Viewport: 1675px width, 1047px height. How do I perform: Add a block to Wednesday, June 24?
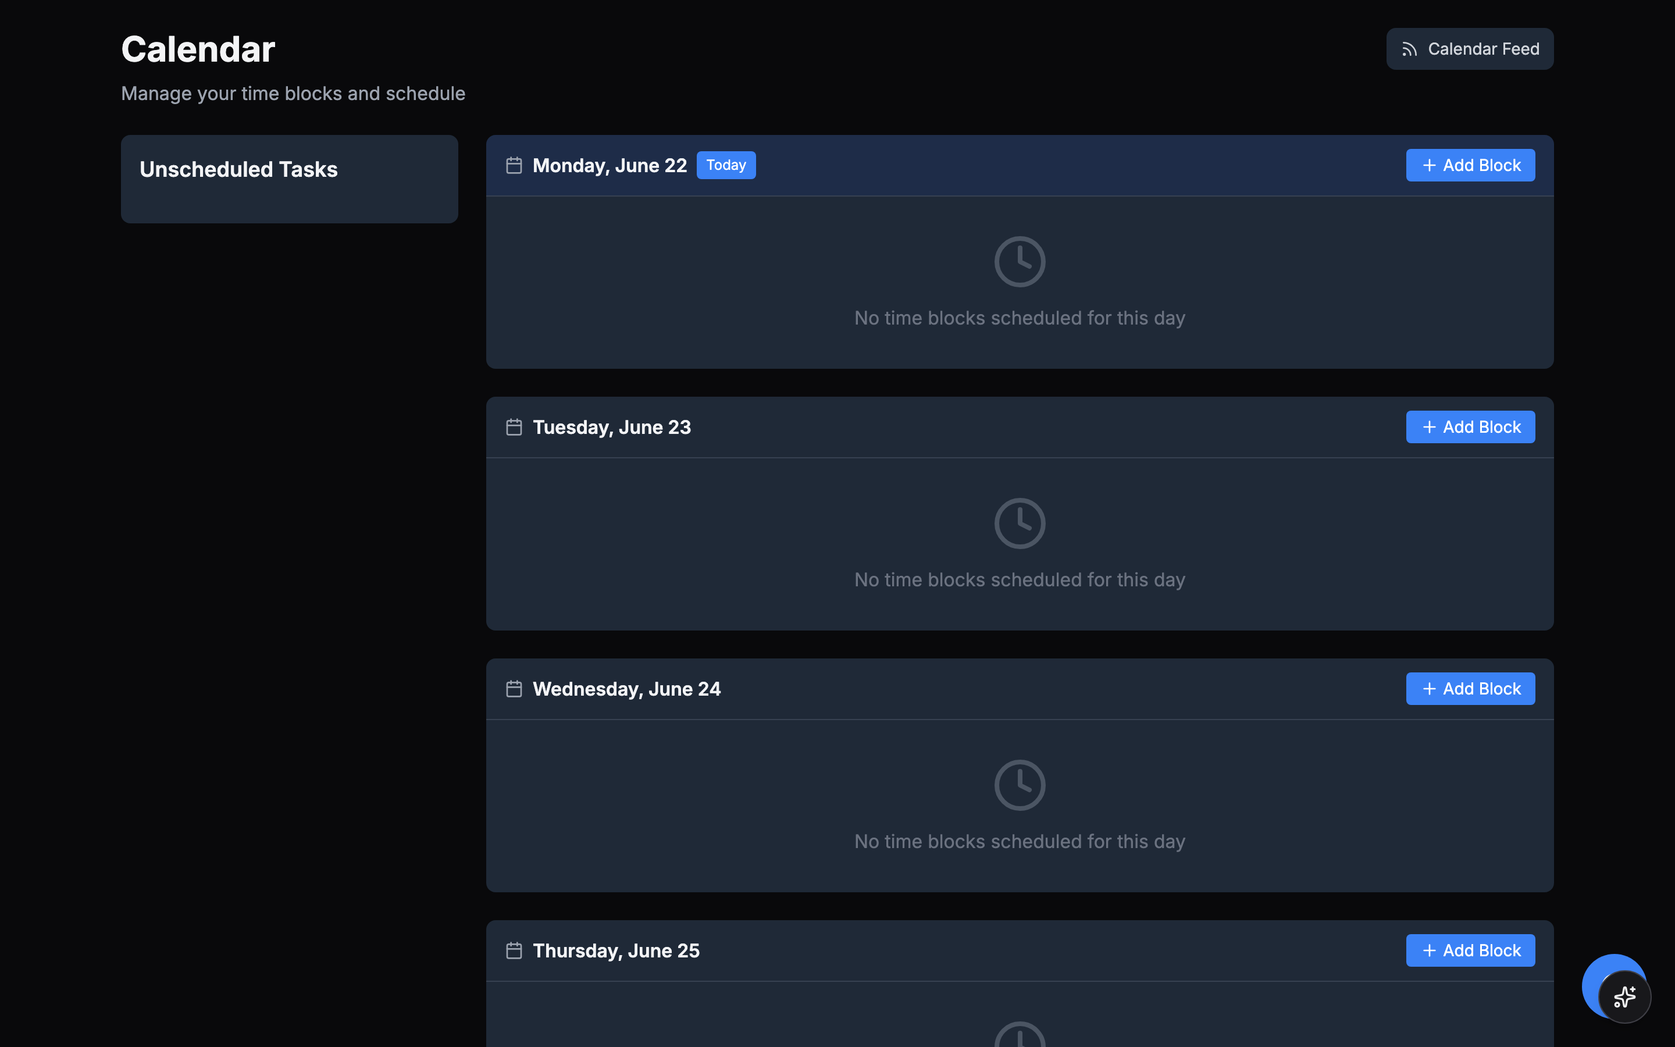1470,689
